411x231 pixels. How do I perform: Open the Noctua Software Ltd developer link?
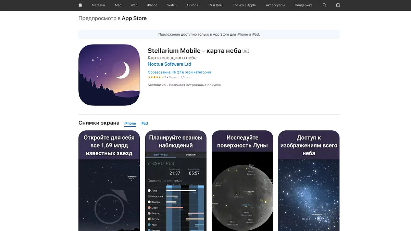coord(169,64)
